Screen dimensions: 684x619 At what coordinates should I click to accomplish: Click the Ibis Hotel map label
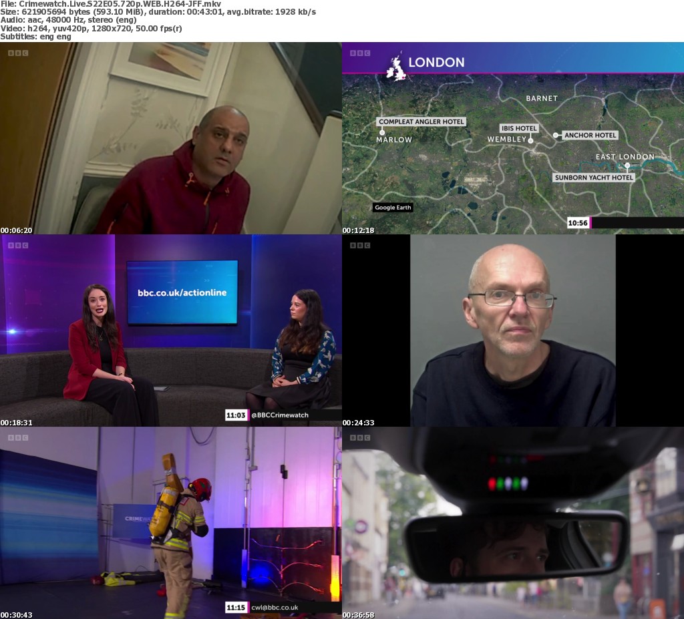coord(519,128)
